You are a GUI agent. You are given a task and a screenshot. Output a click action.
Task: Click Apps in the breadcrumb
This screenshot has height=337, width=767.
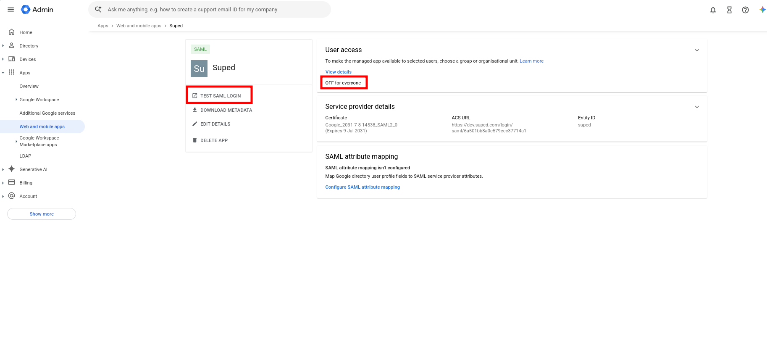[x=103, y=26]
